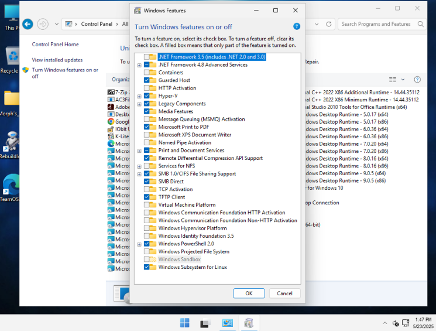Open recent locations dropdown near forward arrow
The image size is (436, 331).
point(56,24)
